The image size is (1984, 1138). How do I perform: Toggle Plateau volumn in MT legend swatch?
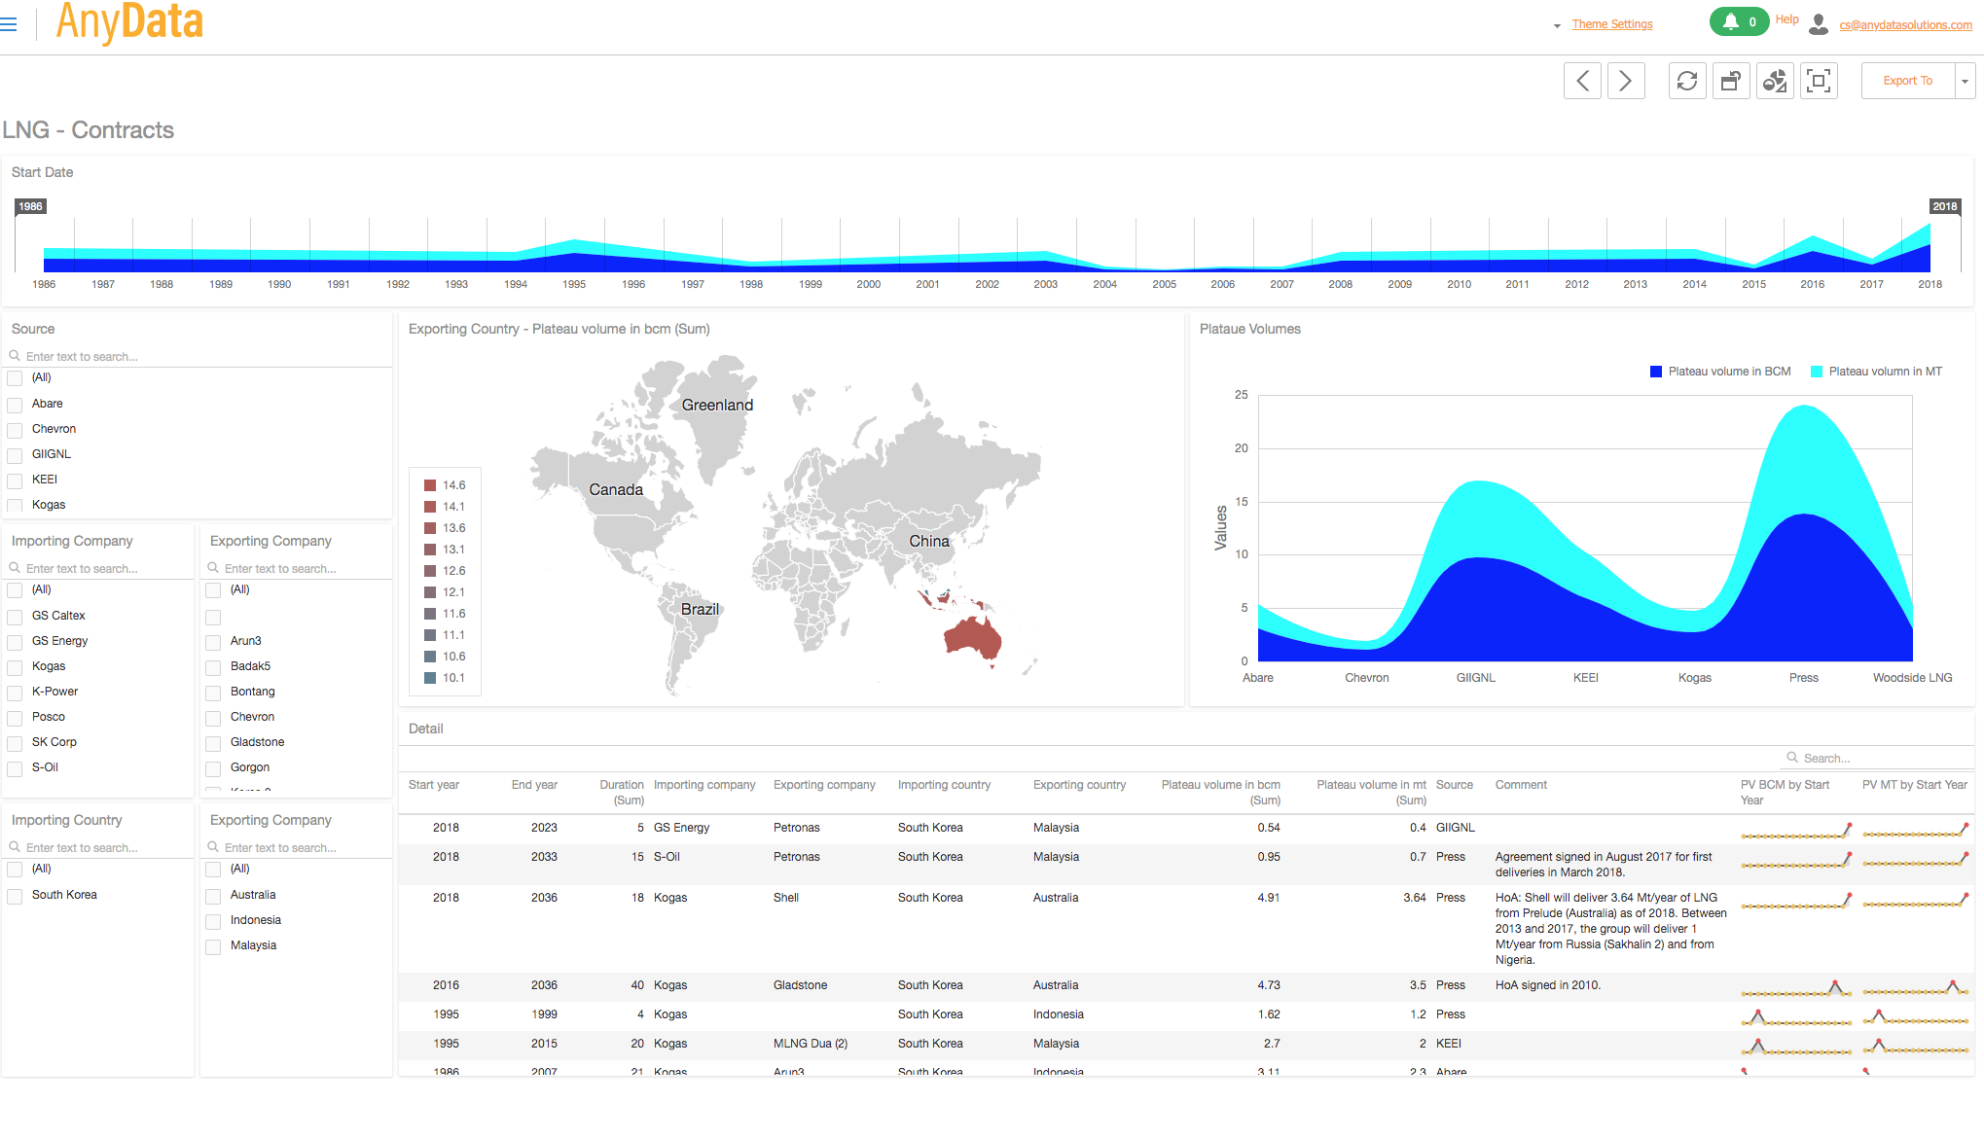(1817, 372)
